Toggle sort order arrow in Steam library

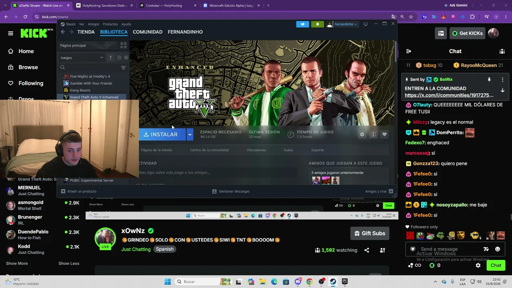(111, 58)
